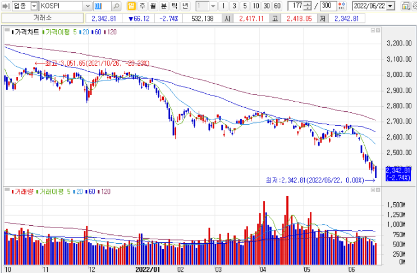Choose the 10 interval button
The image size is (417, 273).
pyautogui.click(x=256, y=6)
